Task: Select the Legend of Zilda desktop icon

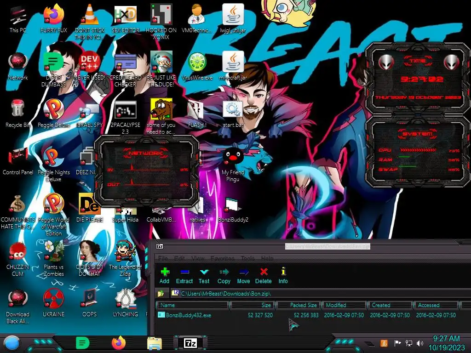Action: tap(125, 259)
